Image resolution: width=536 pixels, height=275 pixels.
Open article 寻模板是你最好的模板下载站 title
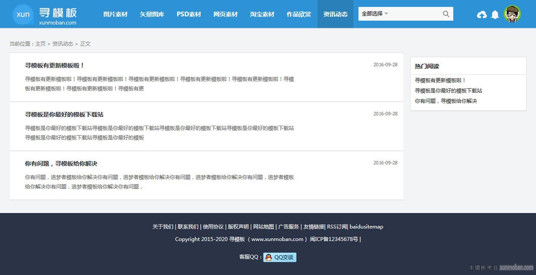coord(64,114)
